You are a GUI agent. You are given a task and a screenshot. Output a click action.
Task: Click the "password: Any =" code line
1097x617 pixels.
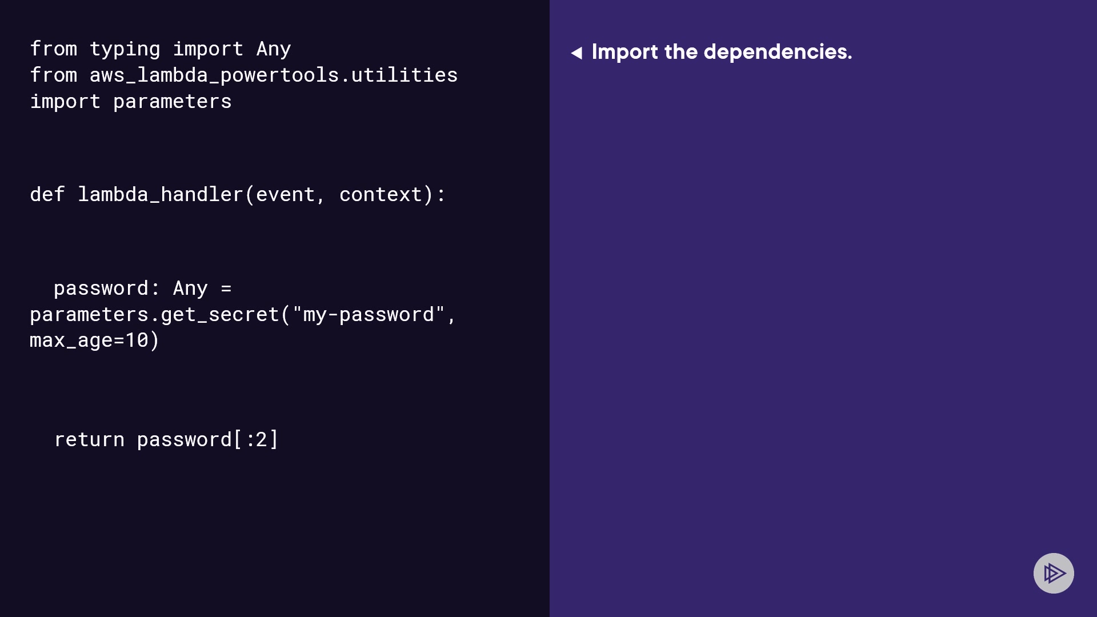[143, 289]
